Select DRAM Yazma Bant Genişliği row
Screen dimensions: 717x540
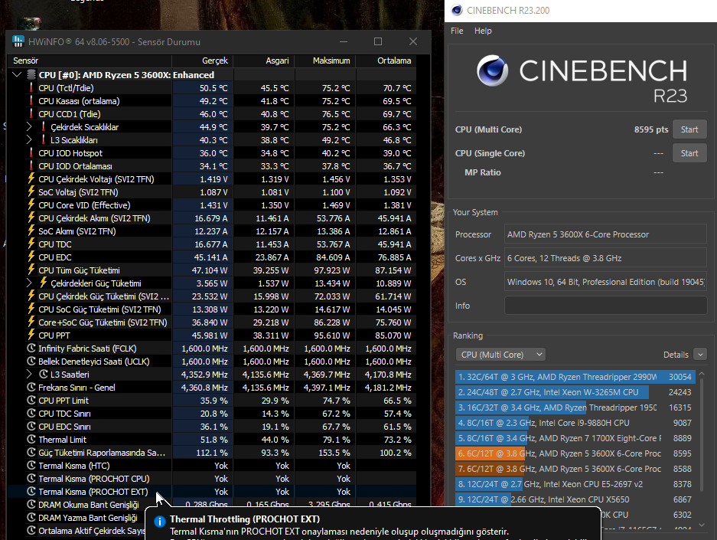pos(77,518)
